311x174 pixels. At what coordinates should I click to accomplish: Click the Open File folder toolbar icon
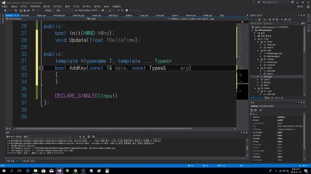click(x=21, y=11)
